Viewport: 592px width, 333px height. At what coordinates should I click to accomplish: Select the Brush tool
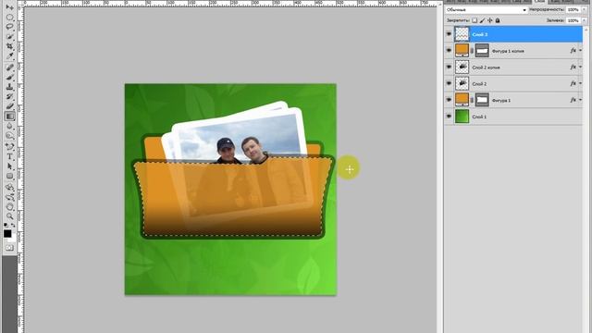(x=9, y=78)
